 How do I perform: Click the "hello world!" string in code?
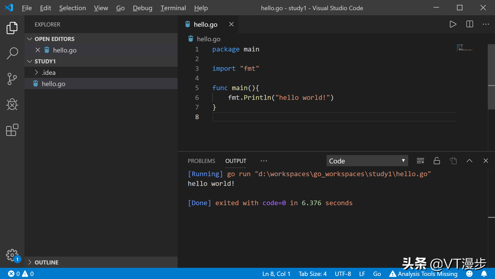tap(302, 97)
